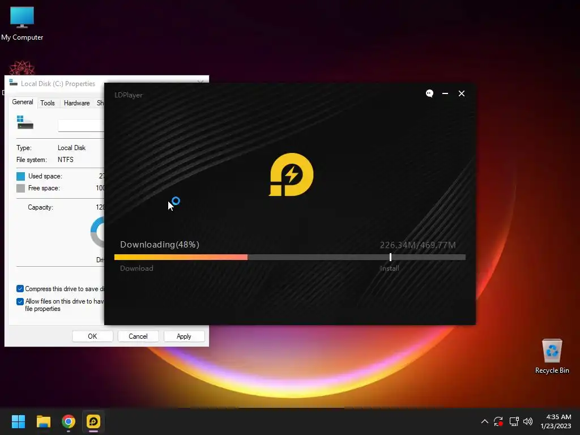Open the My Computer desktop icon

coord(22,23)
